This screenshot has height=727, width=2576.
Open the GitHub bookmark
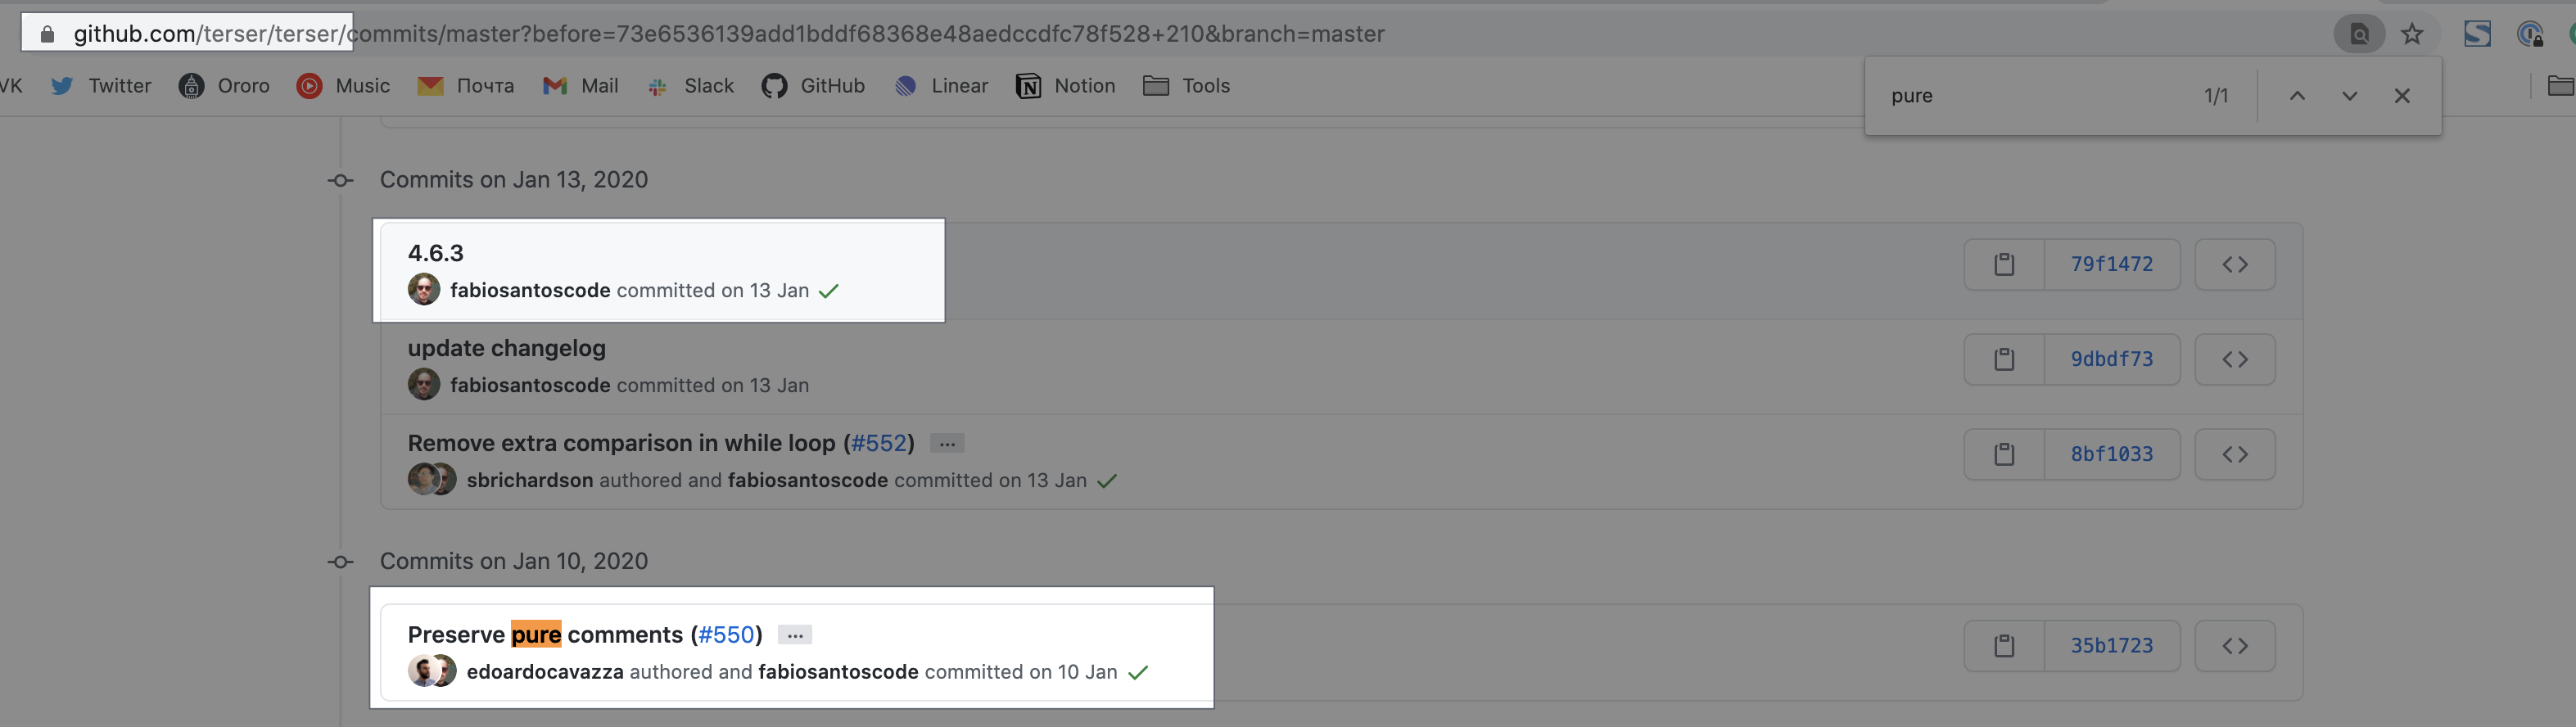tap(813, 86)
